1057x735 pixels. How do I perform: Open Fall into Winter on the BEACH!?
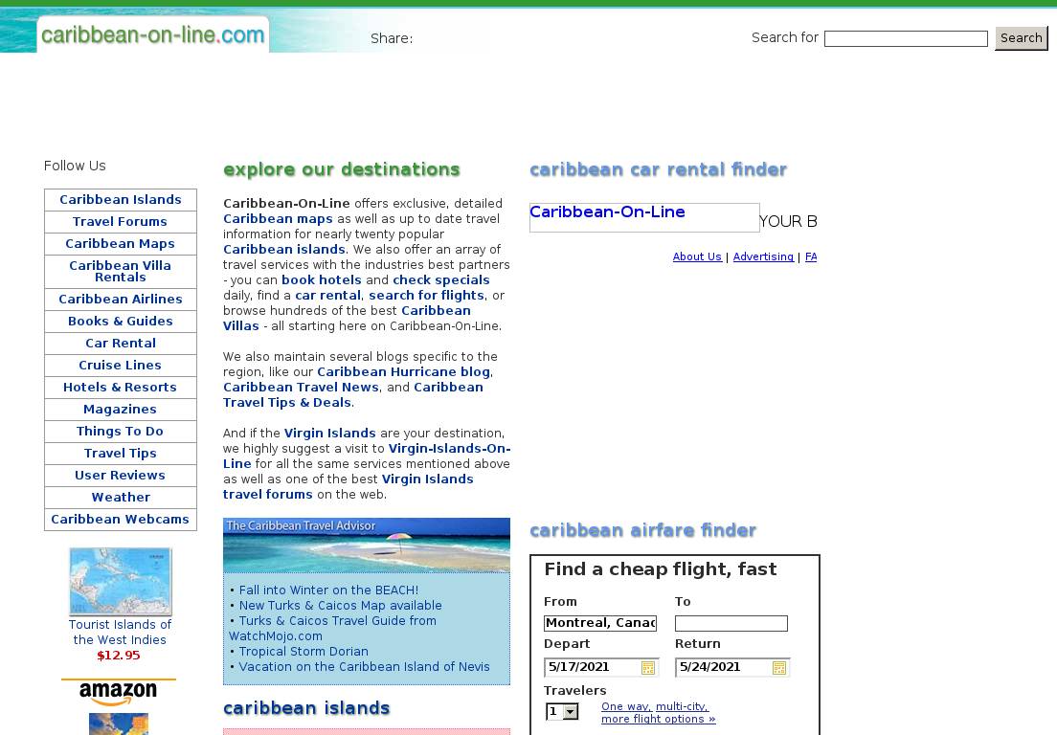(x=328, y=590)
